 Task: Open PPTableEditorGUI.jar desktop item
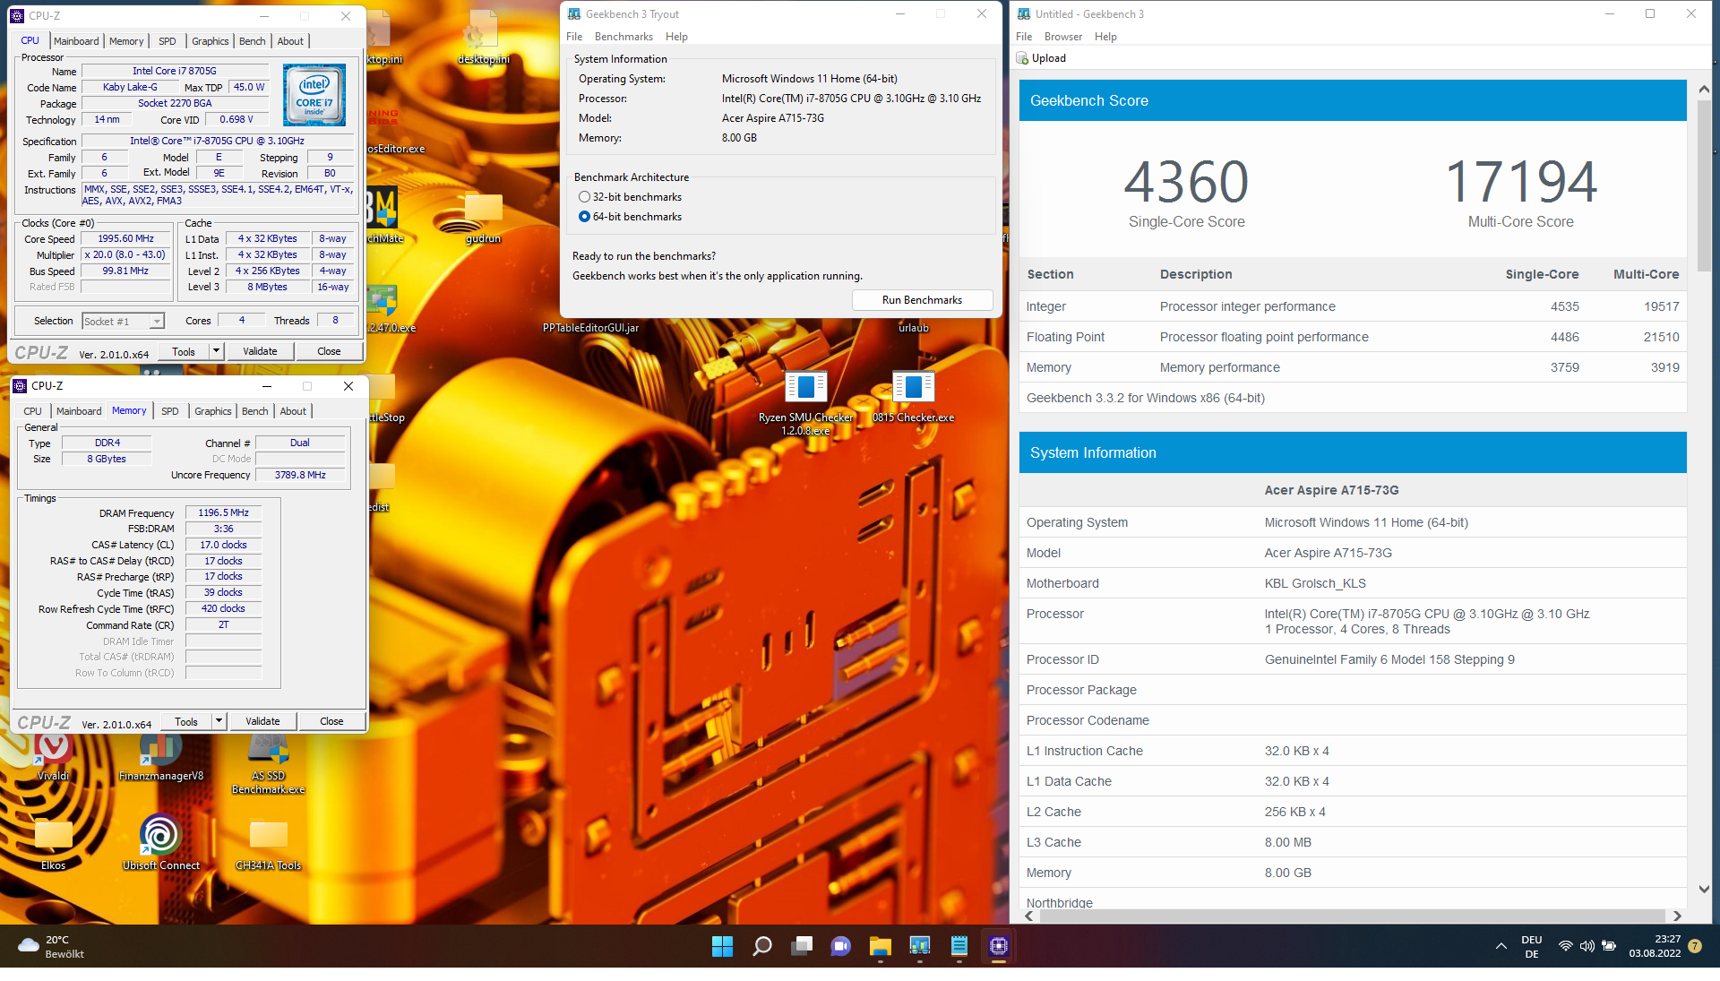pyautogui.click(x=590, y=328)
